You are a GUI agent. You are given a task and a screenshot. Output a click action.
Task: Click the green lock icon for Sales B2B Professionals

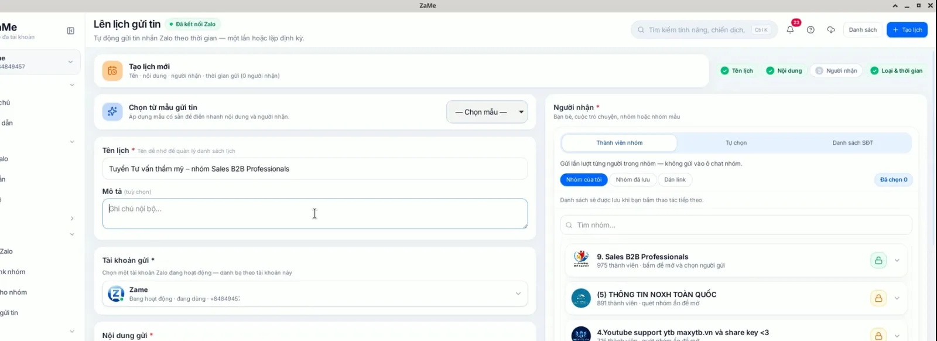coord(878,260)
